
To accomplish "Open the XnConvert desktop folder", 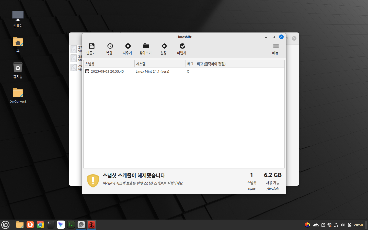I will click(18, 95).
